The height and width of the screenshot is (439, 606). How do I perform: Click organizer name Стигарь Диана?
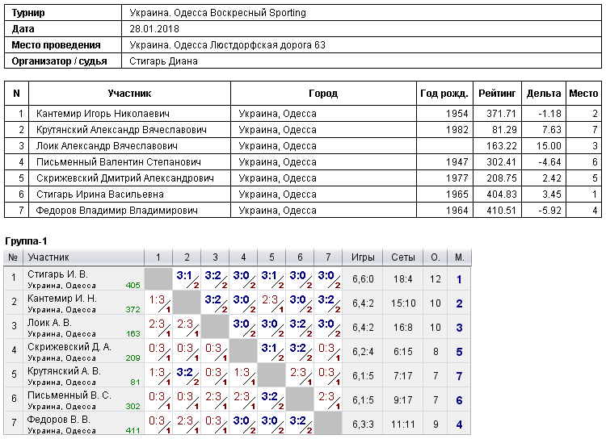[x=163, y=61]
